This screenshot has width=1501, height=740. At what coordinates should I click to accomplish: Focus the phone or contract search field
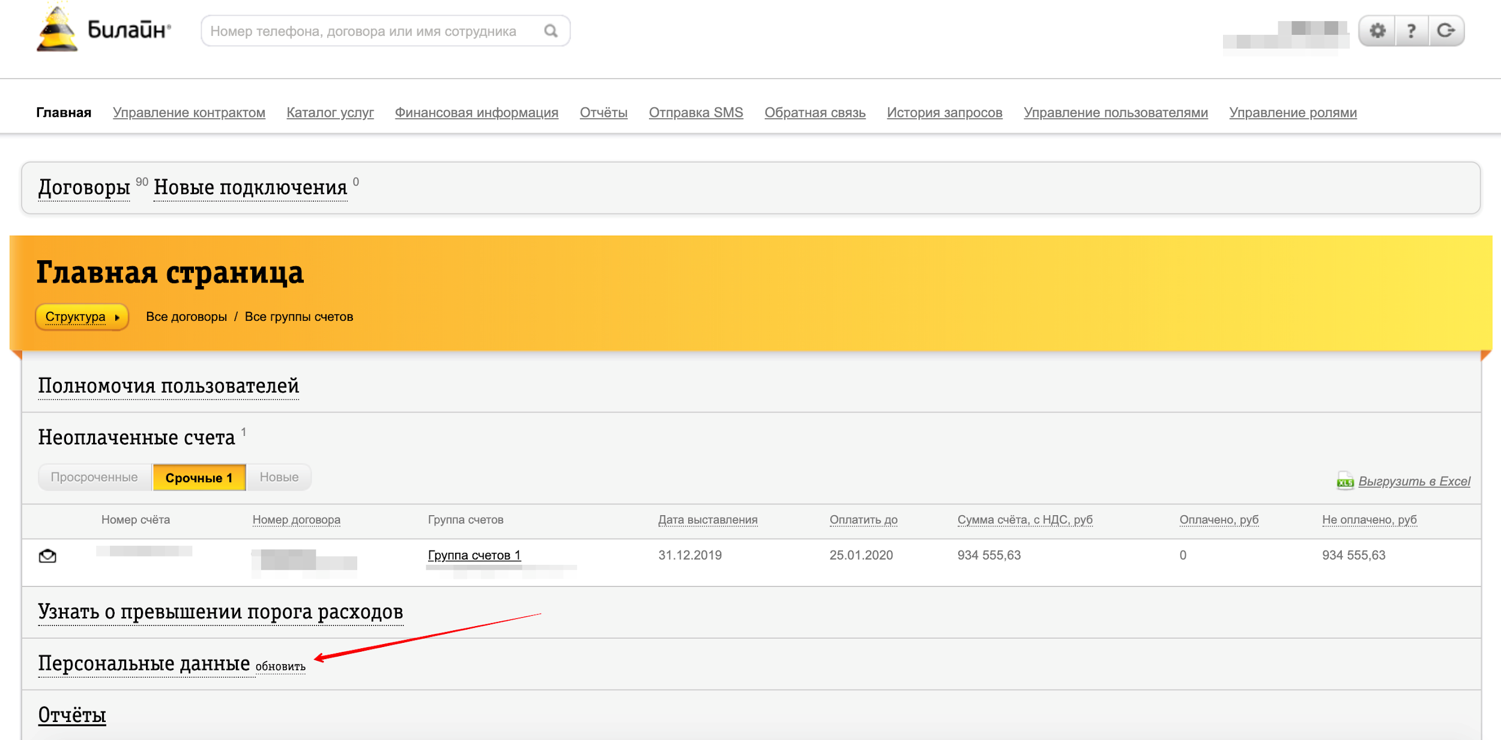coord(385,31)
